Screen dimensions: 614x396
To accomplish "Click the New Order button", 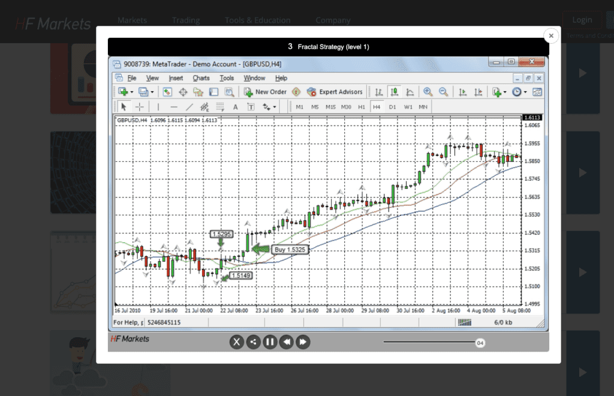I will click(x=265, y=92).
